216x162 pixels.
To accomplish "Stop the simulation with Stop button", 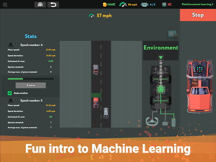I will coord(198,15).
